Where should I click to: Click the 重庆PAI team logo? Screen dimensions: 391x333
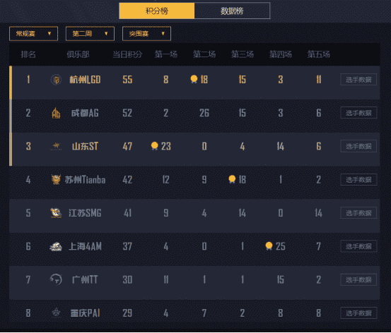(56, 313)
